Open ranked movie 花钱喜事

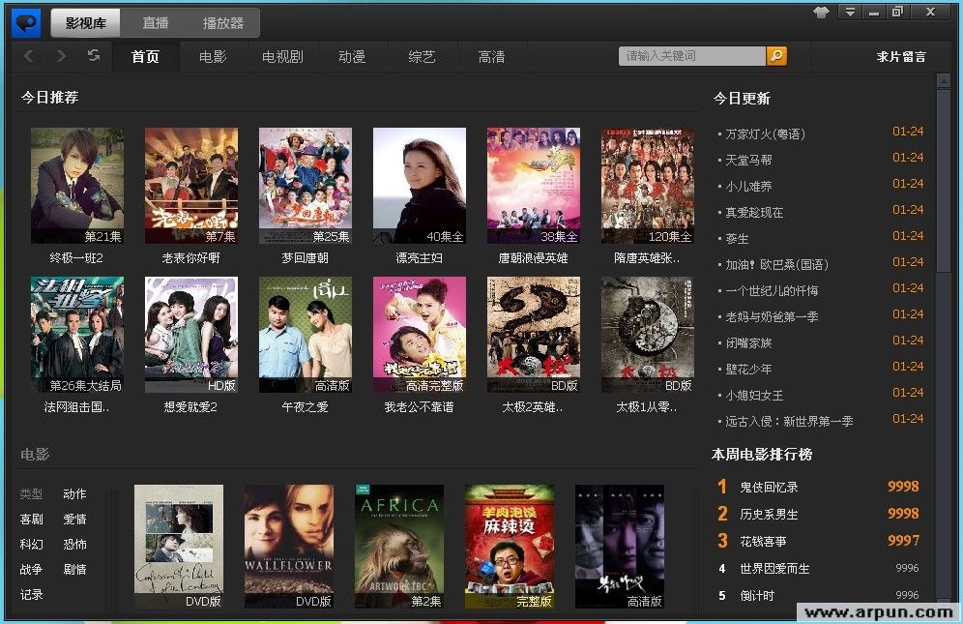(763, 541)
